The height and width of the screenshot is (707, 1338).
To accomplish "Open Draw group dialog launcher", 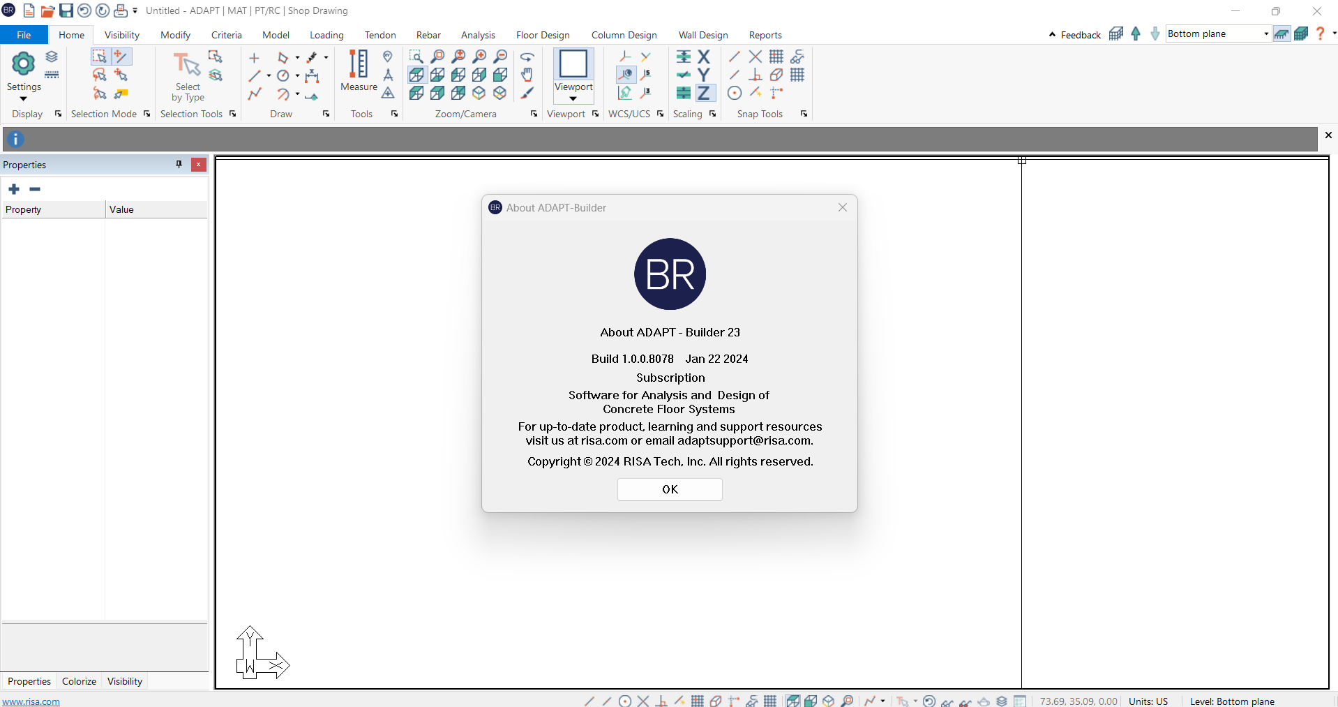I will (x=326, y=114).
